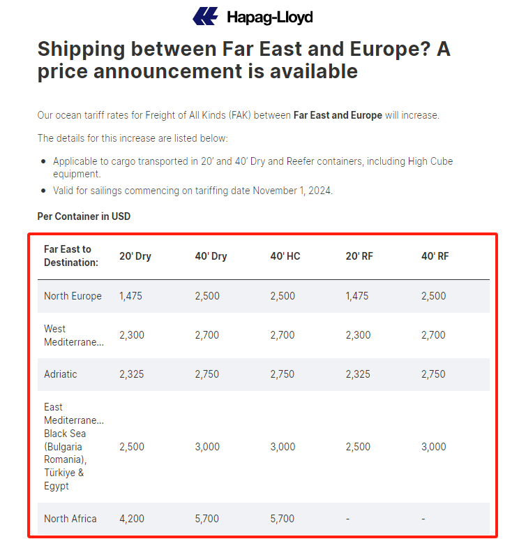Click the Hapag-Lloyd brand name text
The image size is (519, 539).
click(x=269, y=17)
